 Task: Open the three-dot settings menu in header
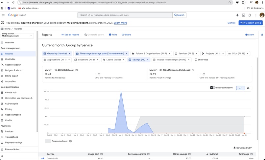tap(256, 15)
